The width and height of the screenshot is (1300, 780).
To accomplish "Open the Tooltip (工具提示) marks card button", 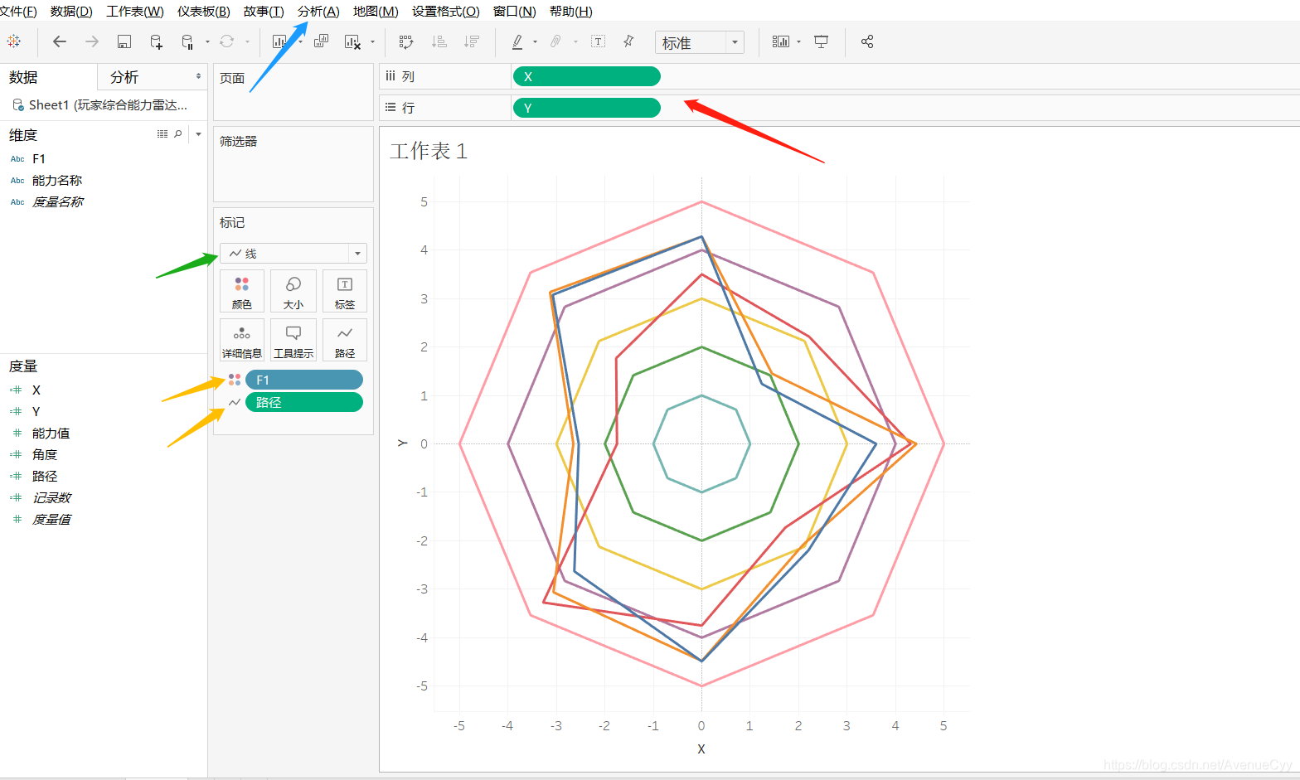I will [x=293, y=341].
